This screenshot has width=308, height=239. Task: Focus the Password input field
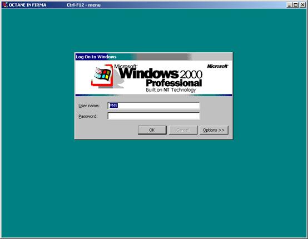(153, 116)
